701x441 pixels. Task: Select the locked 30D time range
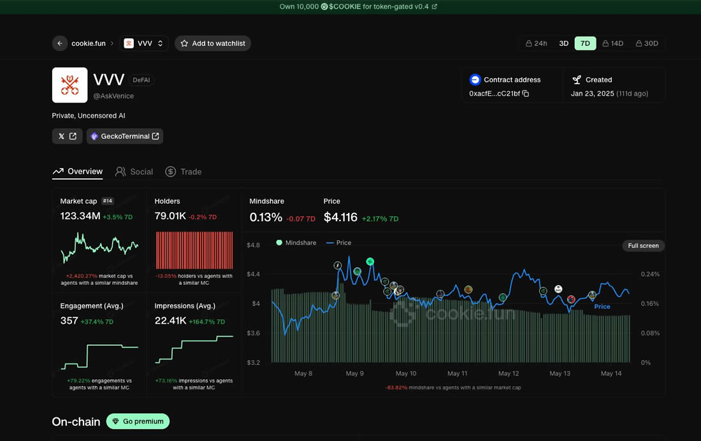[x=647, y=43]
